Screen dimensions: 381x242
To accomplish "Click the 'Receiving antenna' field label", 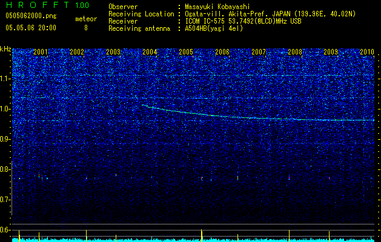I will coord(139,28).
